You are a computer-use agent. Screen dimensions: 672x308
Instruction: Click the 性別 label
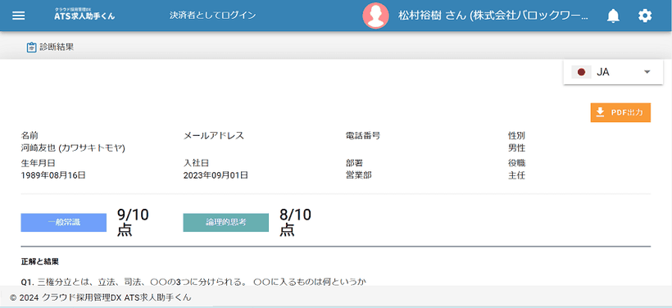(517, 136)
